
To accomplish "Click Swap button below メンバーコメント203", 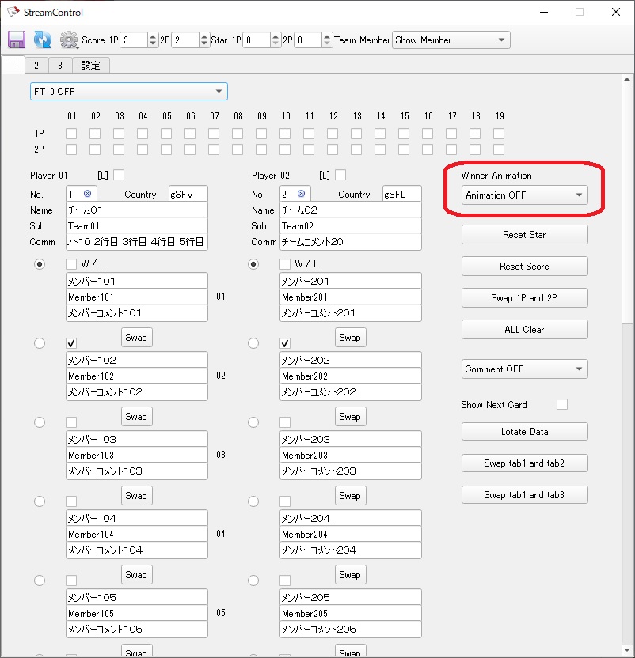I will pyautogui.click(x=351, y=496).
